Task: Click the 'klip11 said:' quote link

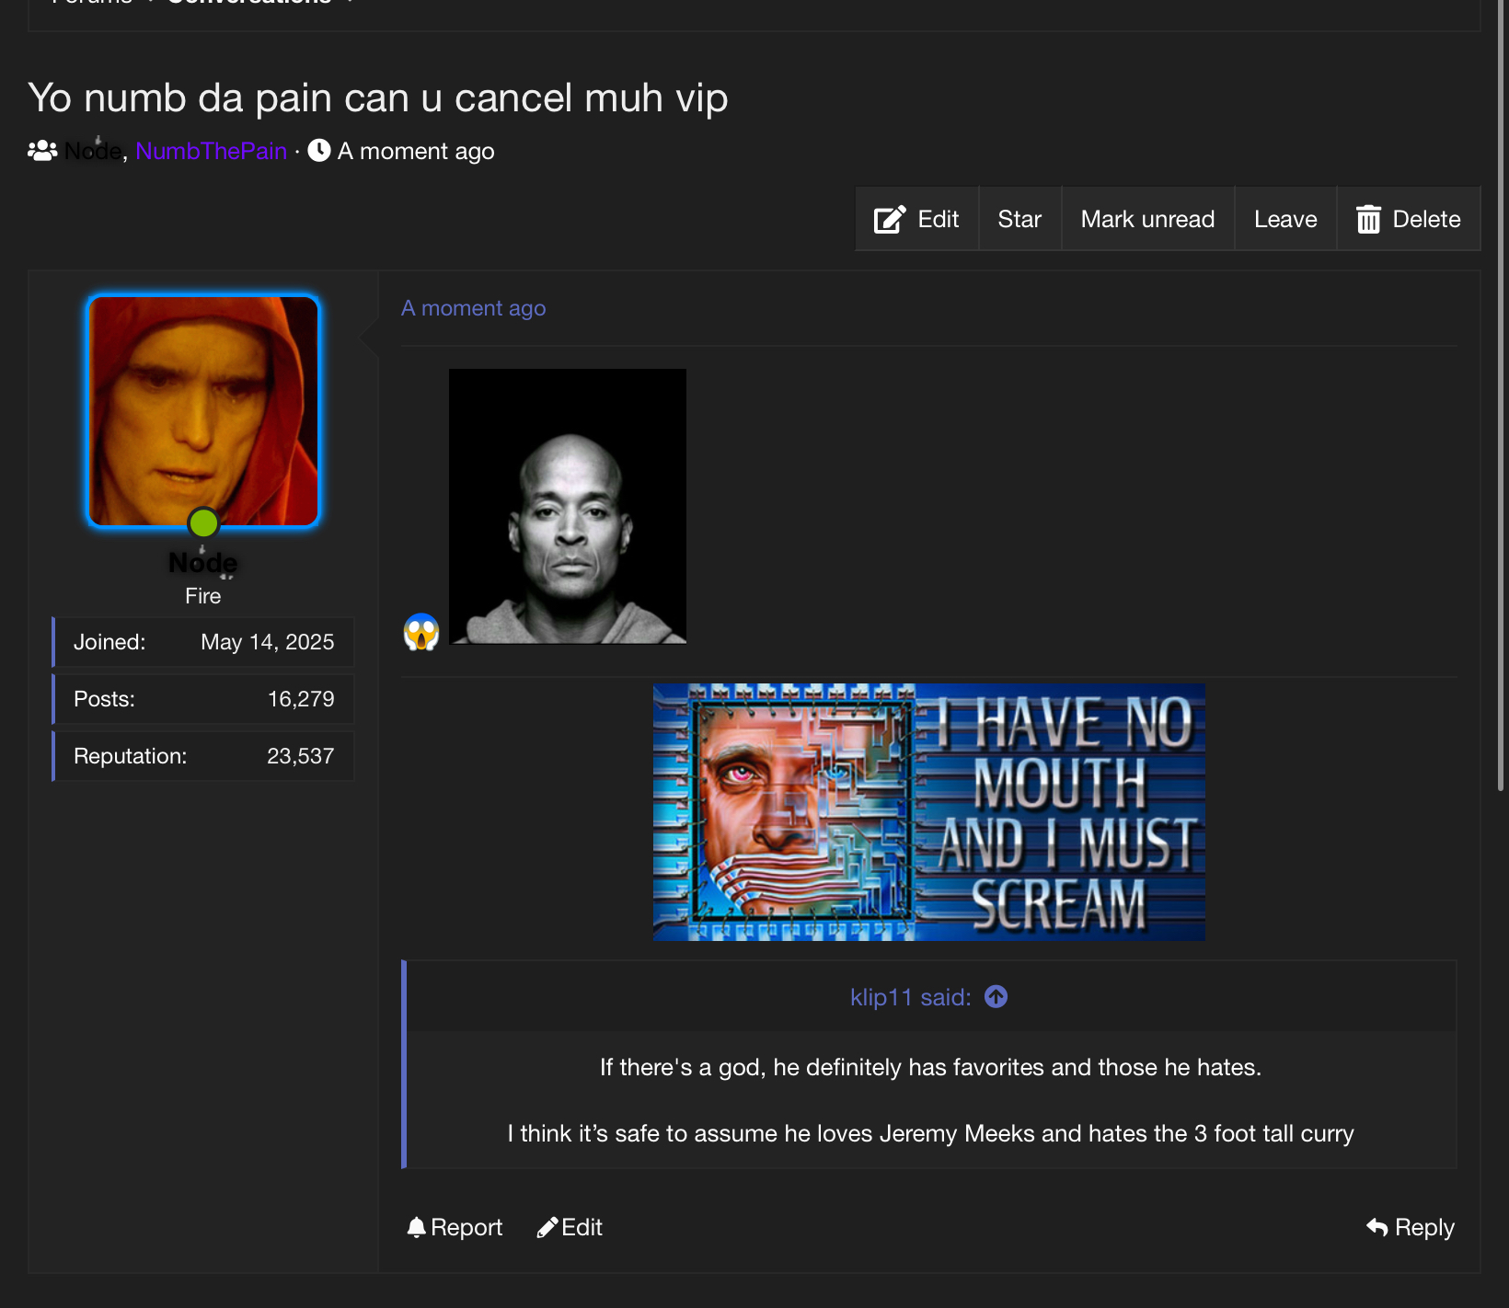Action: coord(910,997)
